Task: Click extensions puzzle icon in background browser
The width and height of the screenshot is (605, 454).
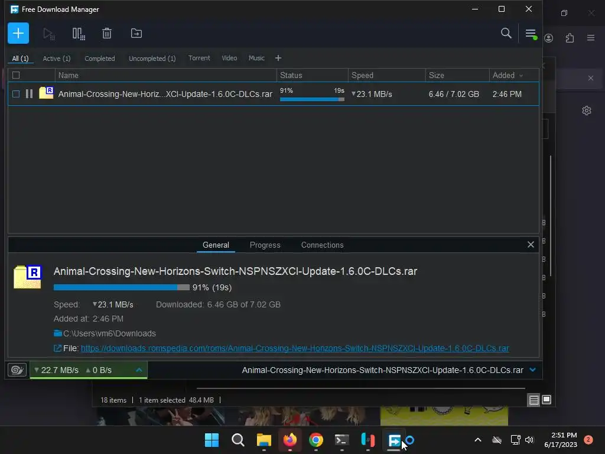Action: pos(570,38)
